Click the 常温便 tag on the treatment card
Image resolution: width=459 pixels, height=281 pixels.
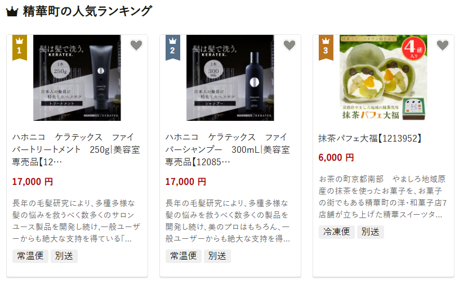30,256
